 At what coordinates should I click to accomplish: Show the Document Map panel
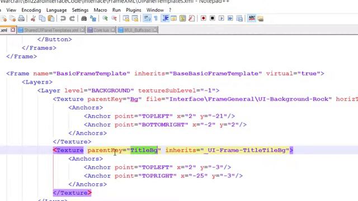click(x=183, y=18)
